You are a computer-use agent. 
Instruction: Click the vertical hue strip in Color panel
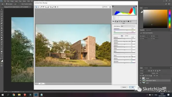[170, 19]
